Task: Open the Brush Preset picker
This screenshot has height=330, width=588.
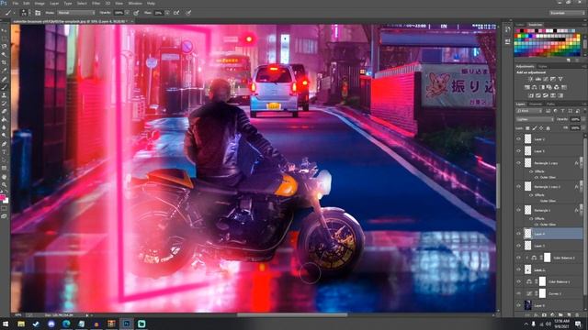Action: [x=24, y=12]
